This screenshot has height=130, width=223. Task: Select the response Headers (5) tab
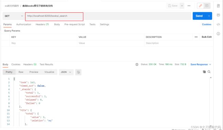click(x=30, y=64)
